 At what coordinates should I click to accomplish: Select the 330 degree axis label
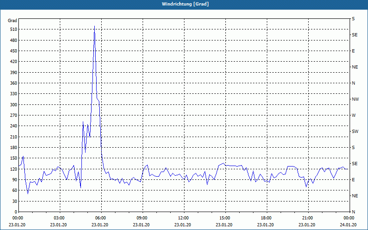tap(14, 94)
